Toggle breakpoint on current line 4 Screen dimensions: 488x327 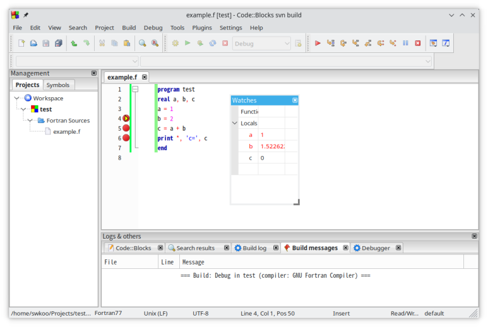tap(126, 118)
